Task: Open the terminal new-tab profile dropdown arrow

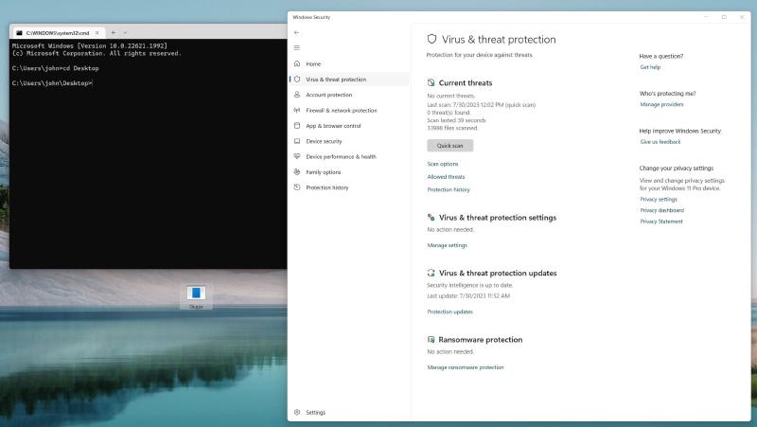Action: pyautogui.click(x=125, y=33)
